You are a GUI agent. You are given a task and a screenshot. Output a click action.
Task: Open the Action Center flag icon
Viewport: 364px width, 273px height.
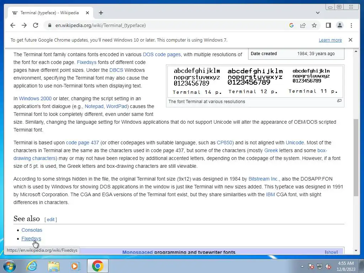click(311, 267)
